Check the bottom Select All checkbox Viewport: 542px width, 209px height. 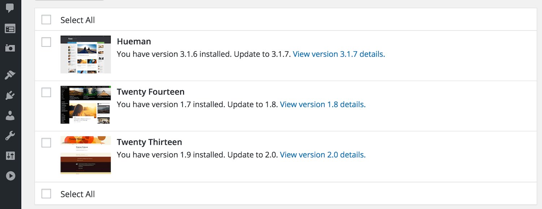click(46, 194)
